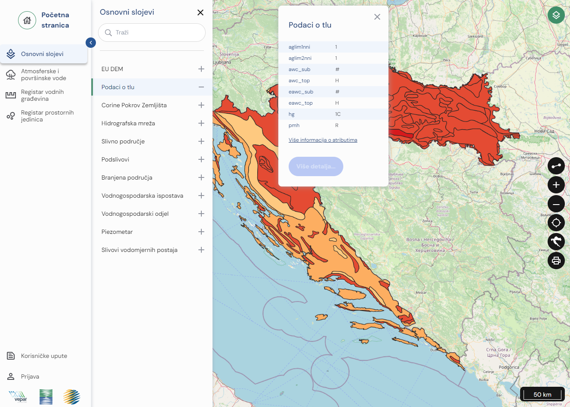The width and height of the screenshot is (570, 407).
Task: Click the Više detalja button
Action: pyautogui.click(x=316, y=166)
